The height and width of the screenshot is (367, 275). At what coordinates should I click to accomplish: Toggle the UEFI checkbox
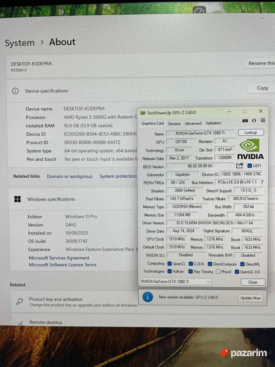[x=250, y=165]
